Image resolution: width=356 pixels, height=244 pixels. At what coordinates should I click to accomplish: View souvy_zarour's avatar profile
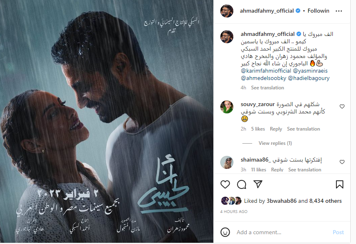[x=226, y=107]
